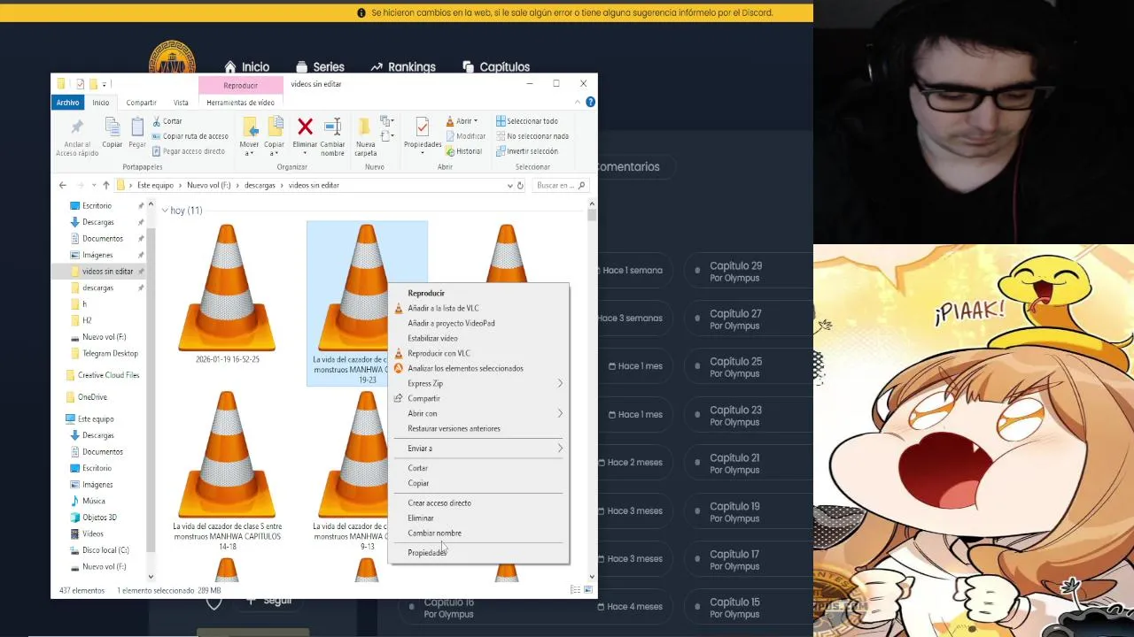Image resolution: width=1134 pixels, height=637 pixels.
Task: Expand the Abrir con submenu
Action: click(x=478, y=413)
